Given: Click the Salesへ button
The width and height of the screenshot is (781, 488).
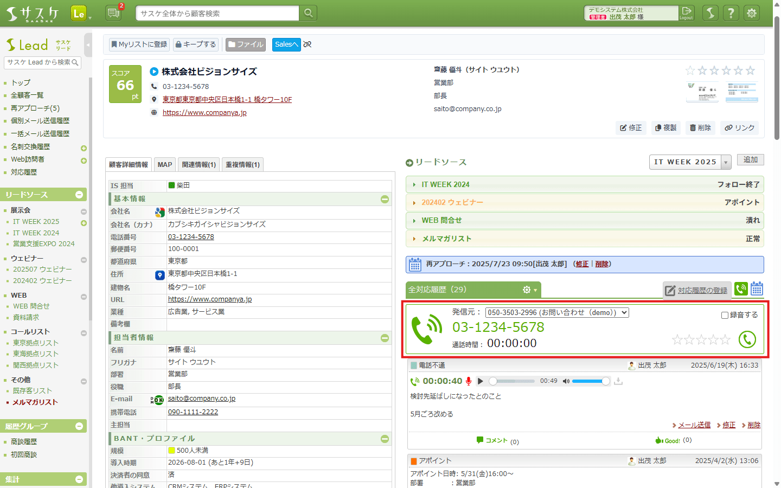Looking at the screenshot, I should click(286, 44).
